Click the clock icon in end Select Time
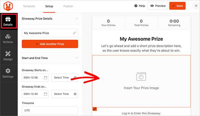This screenshot has height=116, width=200. (75, 94)
